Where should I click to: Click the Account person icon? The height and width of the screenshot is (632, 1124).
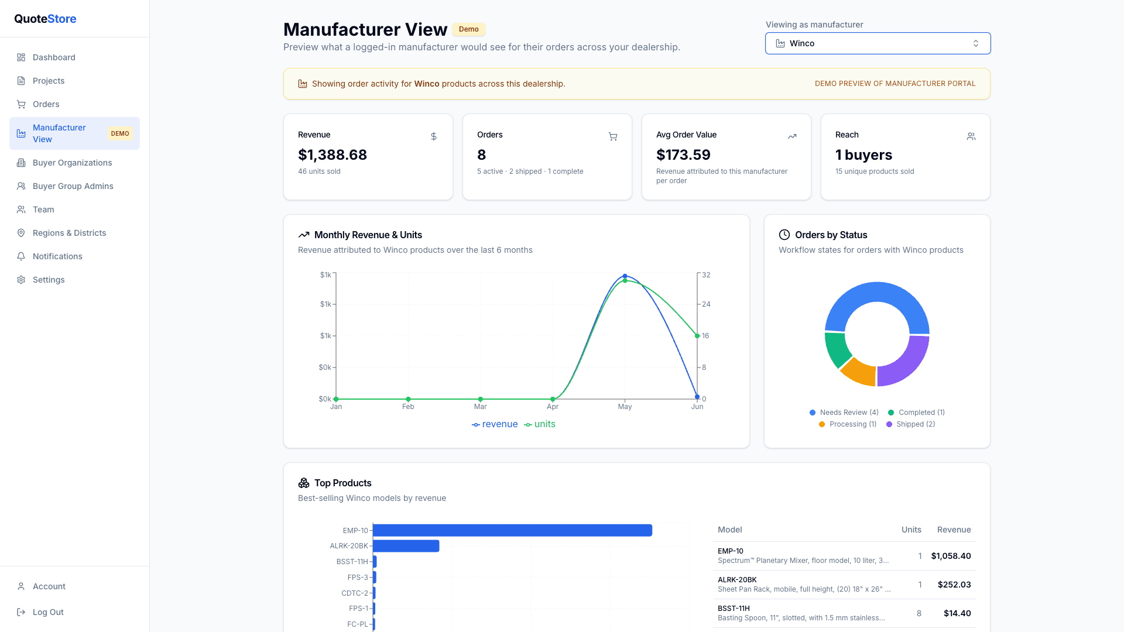[21, 586]
